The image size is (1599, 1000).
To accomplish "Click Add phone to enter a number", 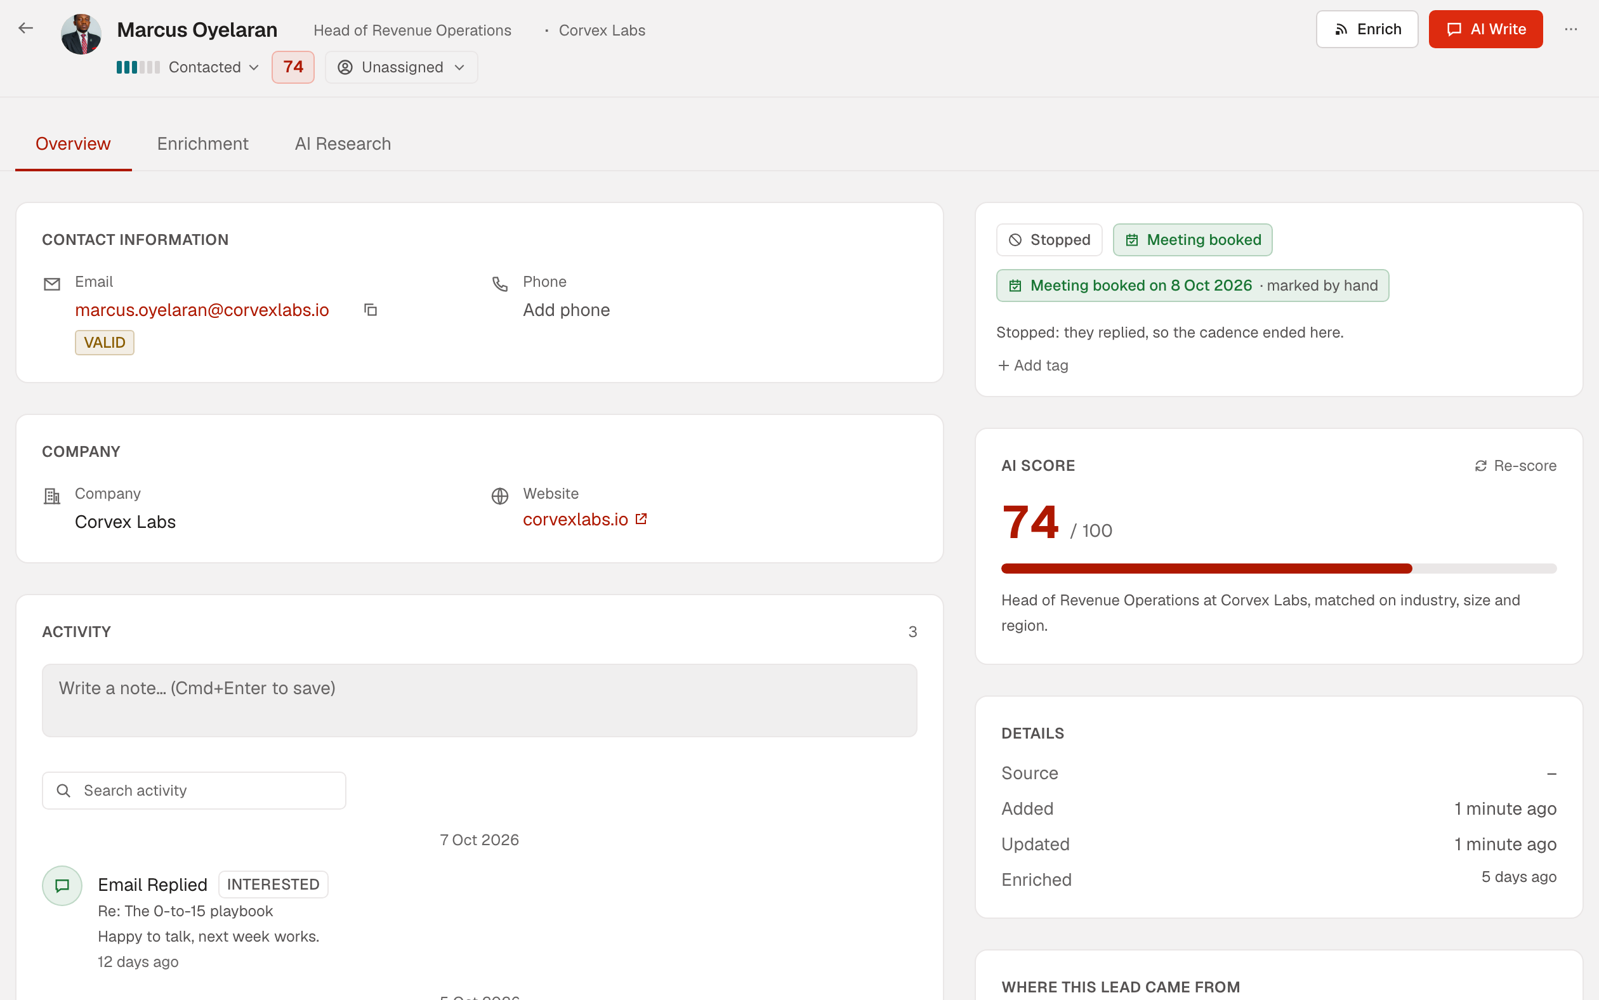I will (x=566, y=310).
